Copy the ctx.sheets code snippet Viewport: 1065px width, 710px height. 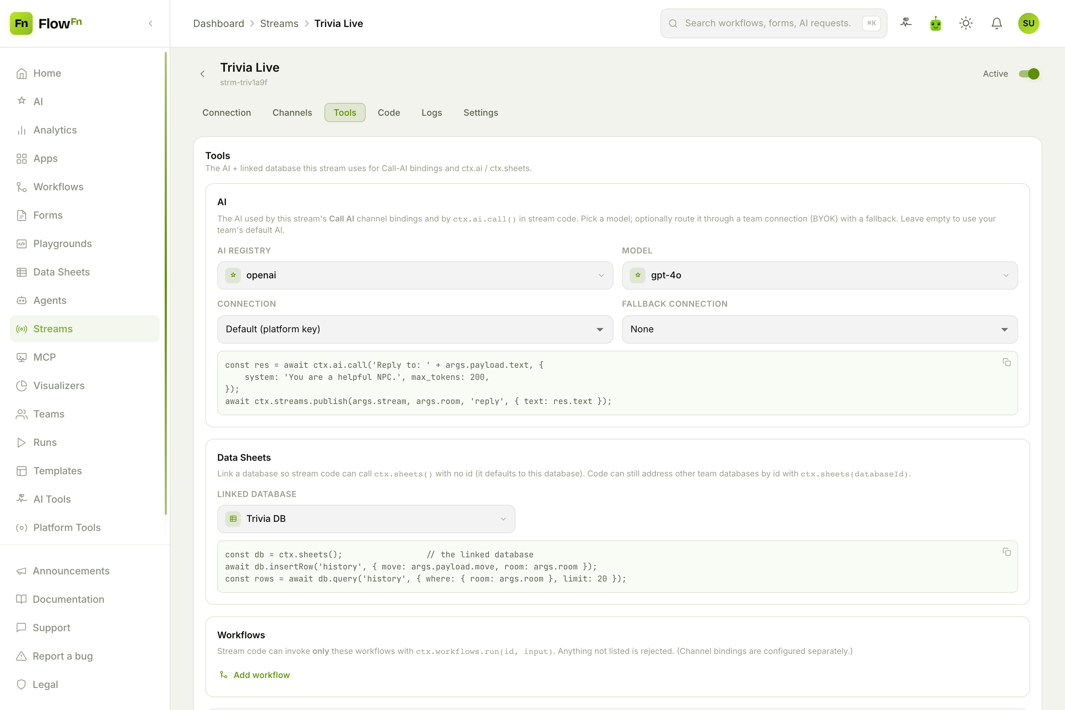coord(1006,552)
